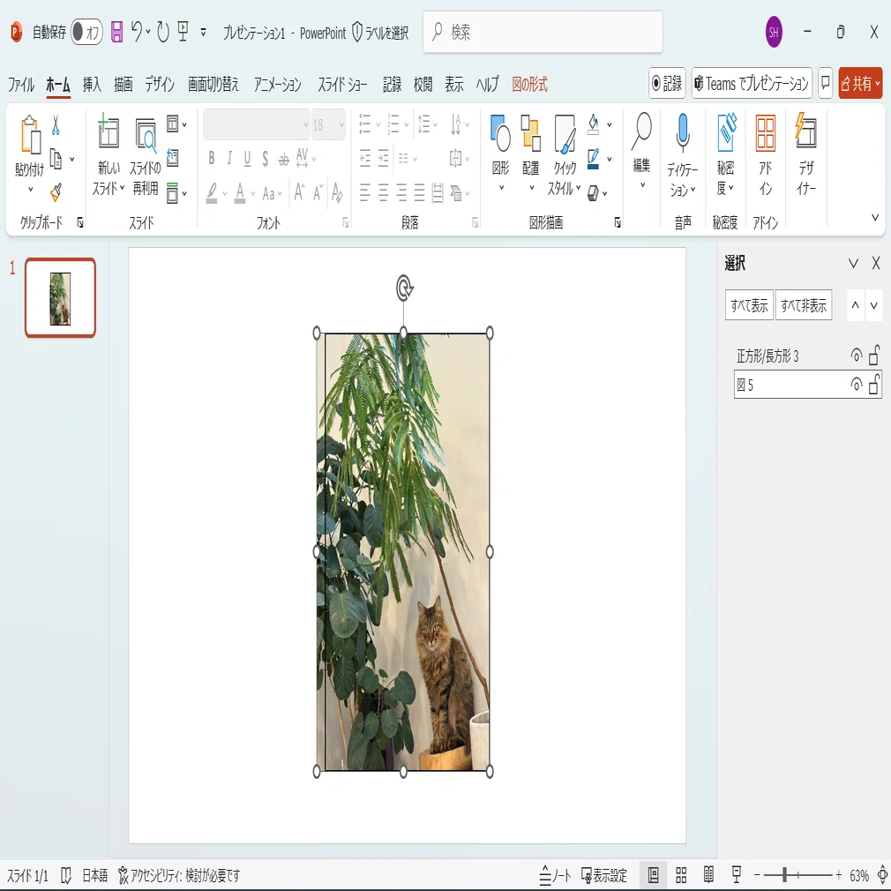Click Teams でプレゼンテーション button
Screen dimensions: 891x891
752,84
